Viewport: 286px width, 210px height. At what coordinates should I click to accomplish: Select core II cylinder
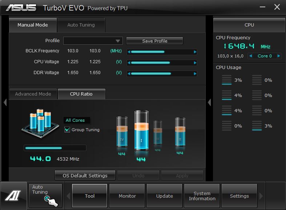click(180, 132)
